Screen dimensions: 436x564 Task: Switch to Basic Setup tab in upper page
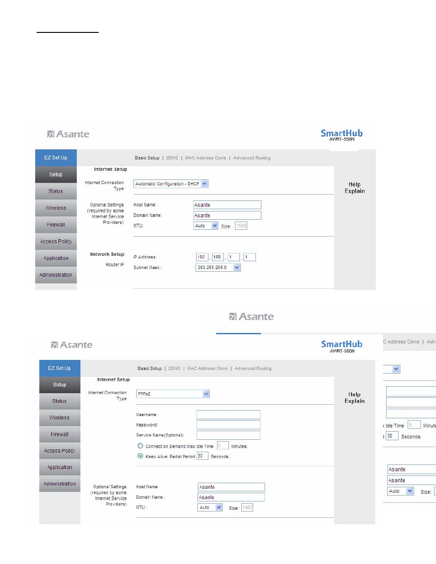[147, 158]
